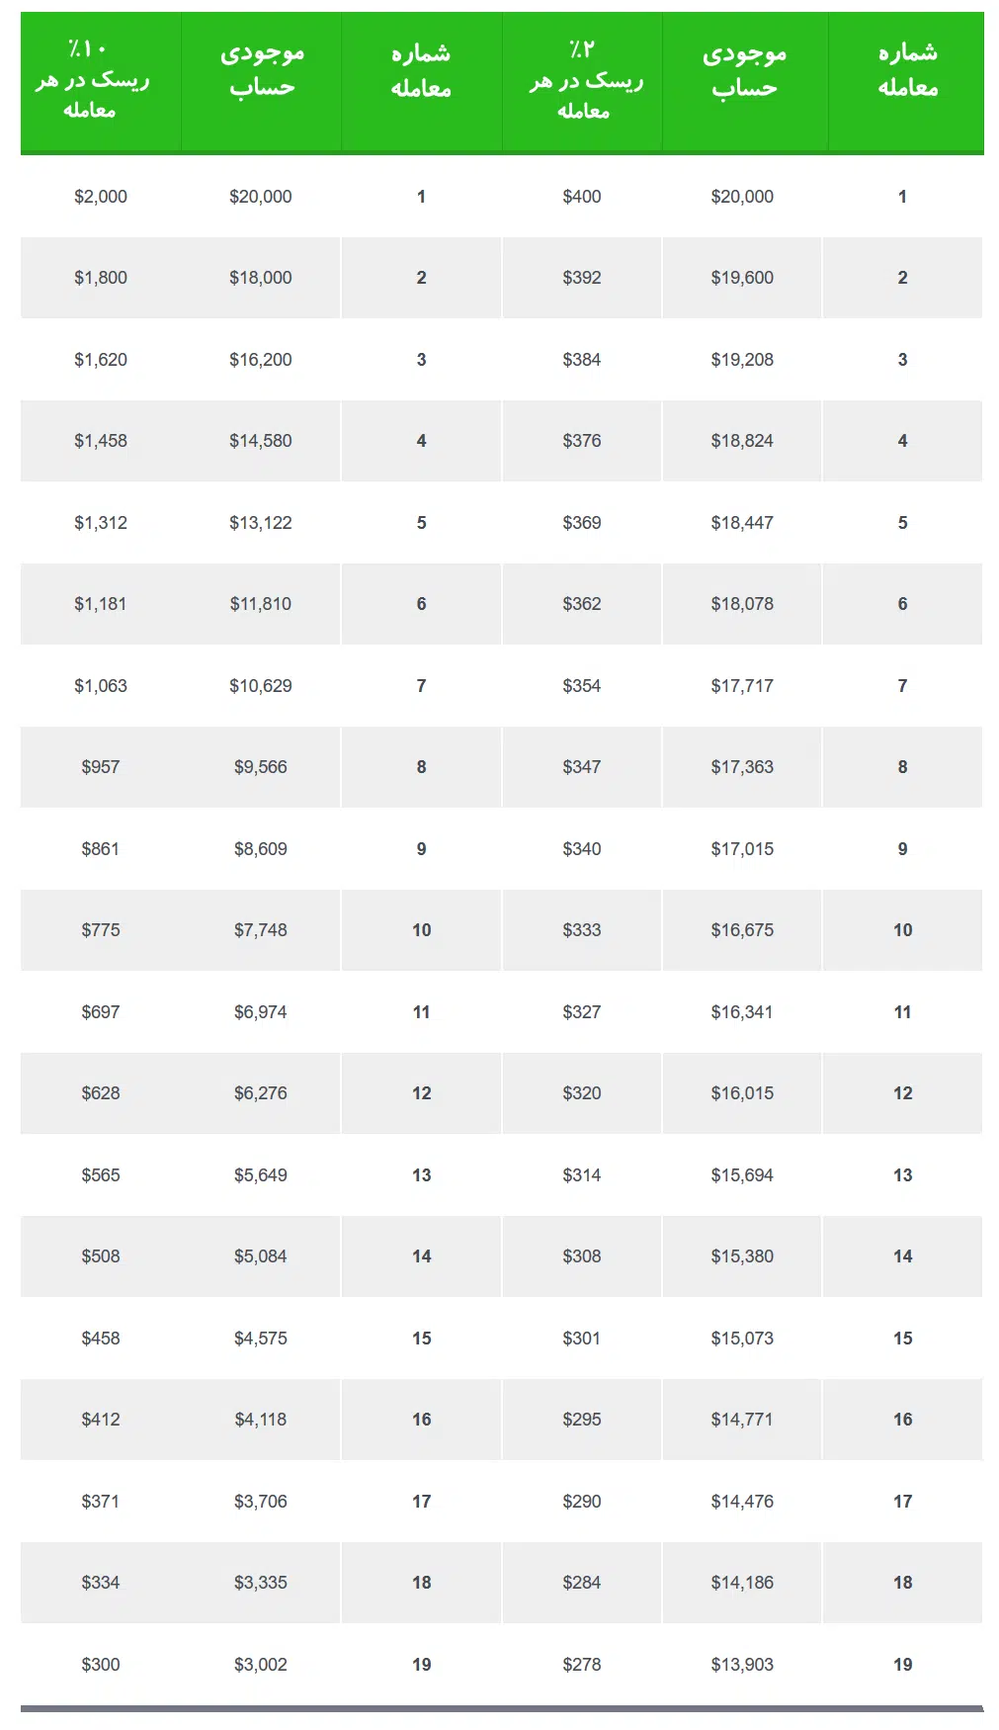999x1730 pixels.
Task: Select the $1,312 risk amount cell
Action: tap(101, 523)
